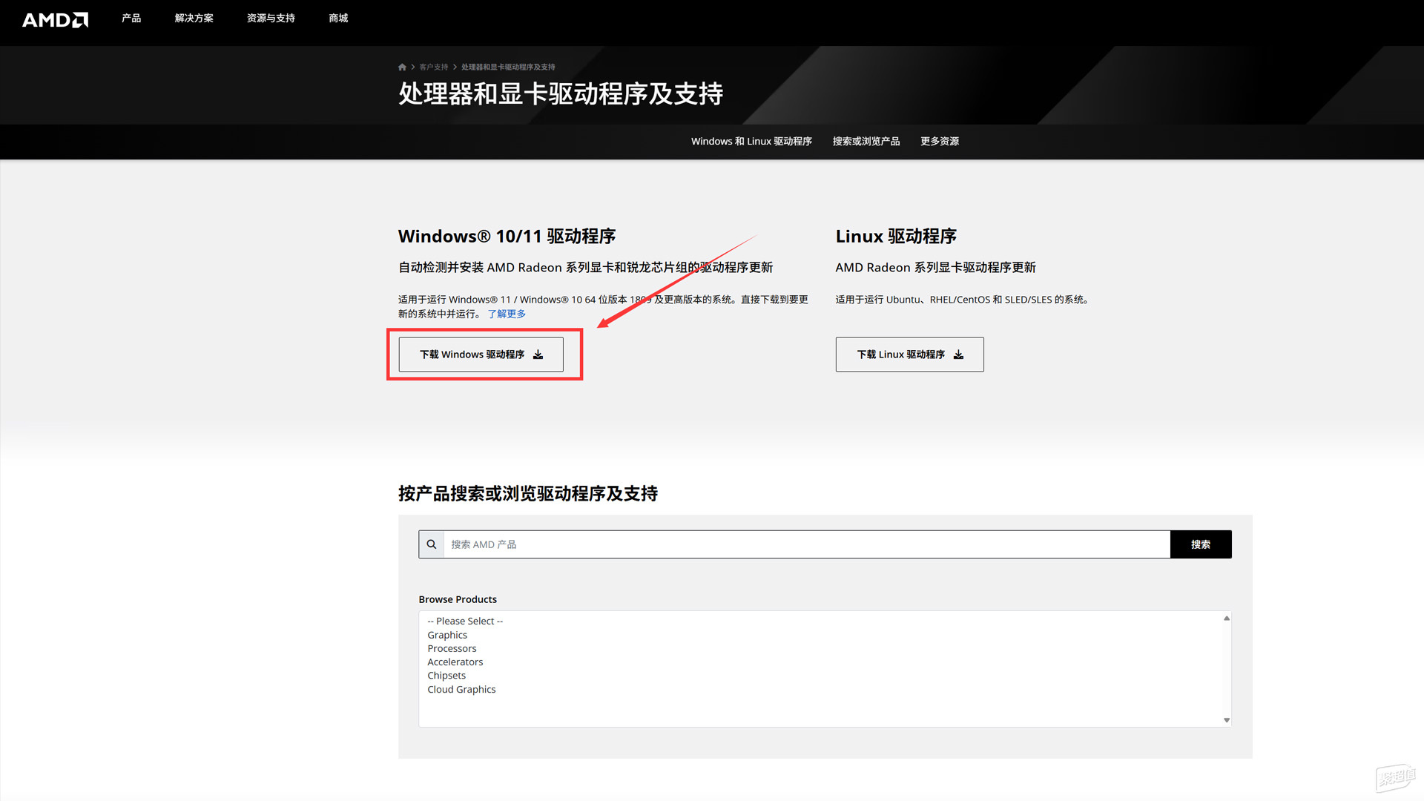Click the Windows® 10/11 驱动程序 heading
The width and height of the screenshot is (1424, 801).
pos(507,236)
